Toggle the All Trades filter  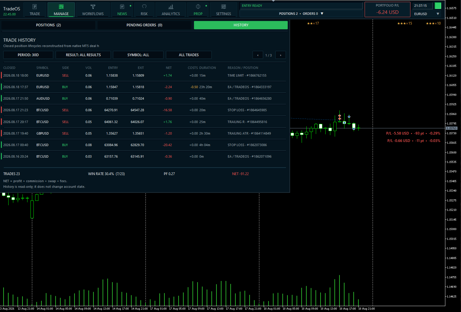pos(189,55)
